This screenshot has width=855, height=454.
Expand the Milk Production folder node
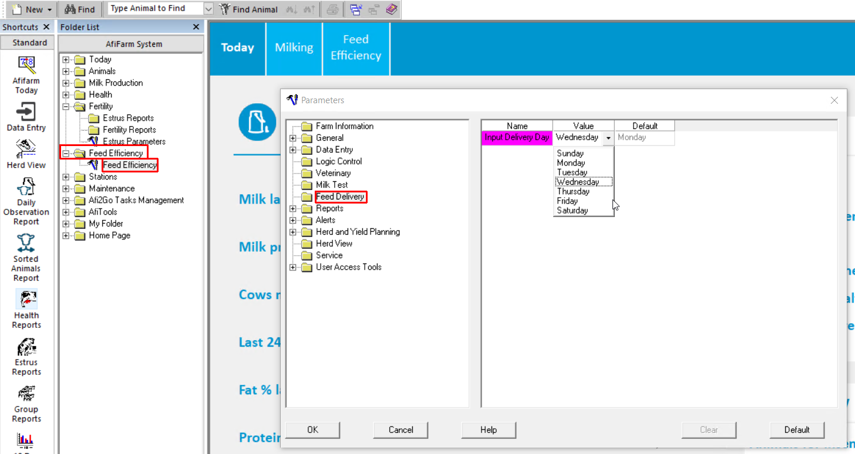[66, 83]
